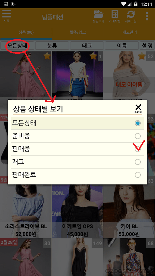Tap the 설 정 button
This screenshot has height=276, width=155.
(x=147, y=46)
